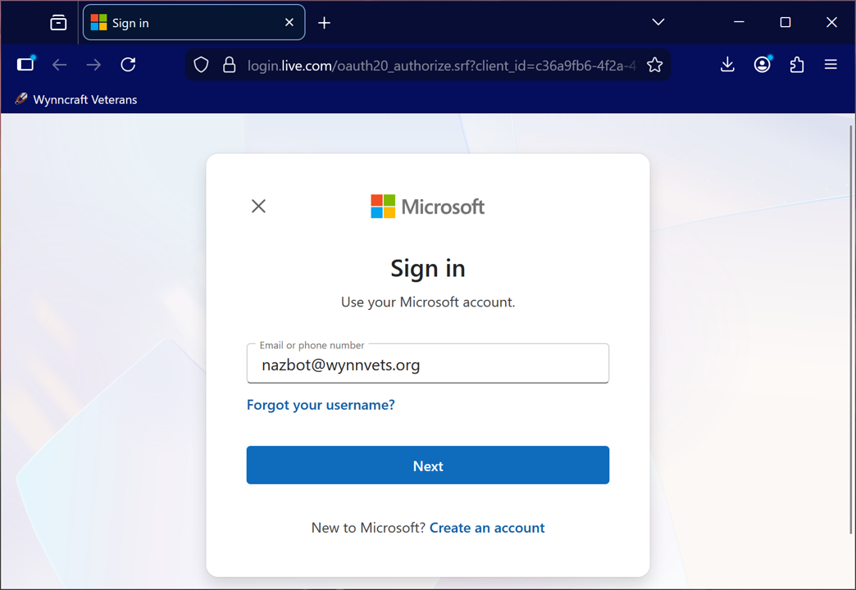
Task: Click the tracking protection shield icon
Action: coord(200,64)
